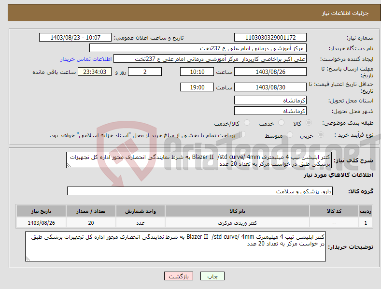Click the validity time field 19:00

click(197, 87)
